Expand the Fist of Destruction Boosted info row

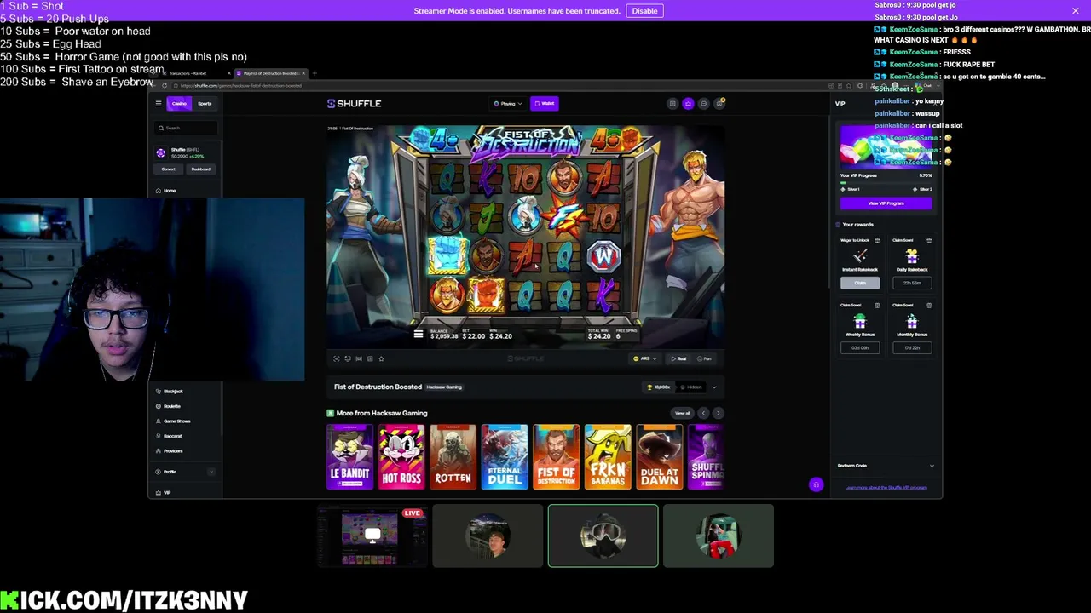point(714,387)
